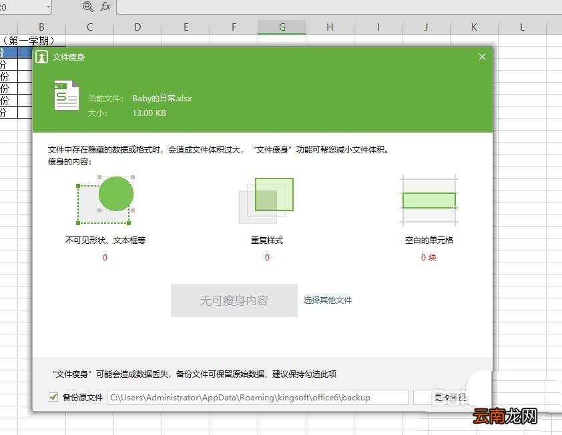Click the 空白的单元格 label
The height and width of the screenshot is (435, 562).
coord(429,240)
